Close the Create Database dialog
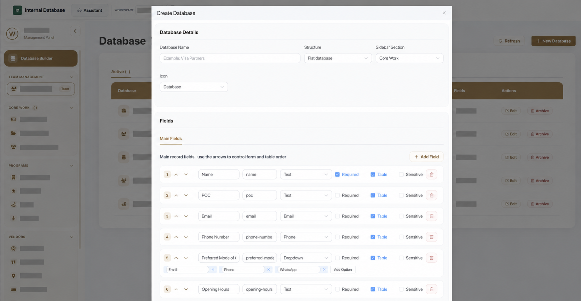Viewport: 581px width, 301px height. [x=444, y=13]
